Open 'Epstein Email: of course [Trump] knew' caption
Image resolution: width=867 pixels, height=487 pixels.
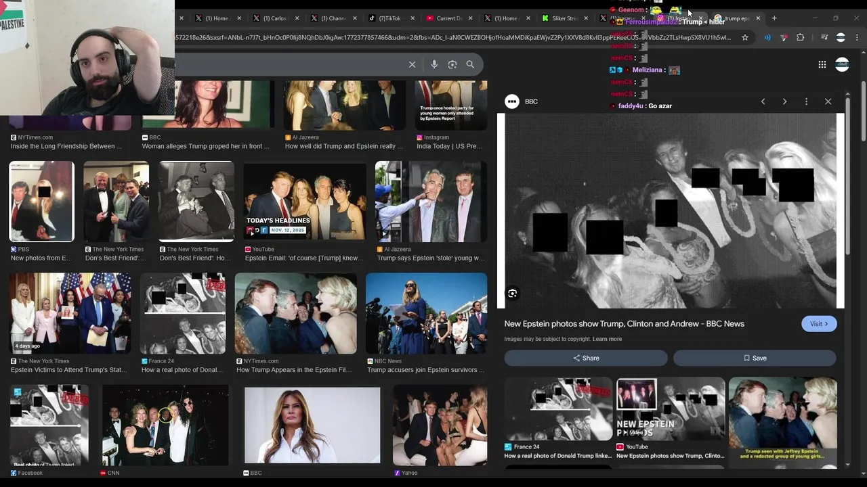[x=303, y=258]
